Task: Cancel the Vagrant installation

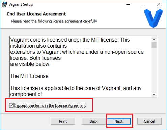Action: coord(149,121)
